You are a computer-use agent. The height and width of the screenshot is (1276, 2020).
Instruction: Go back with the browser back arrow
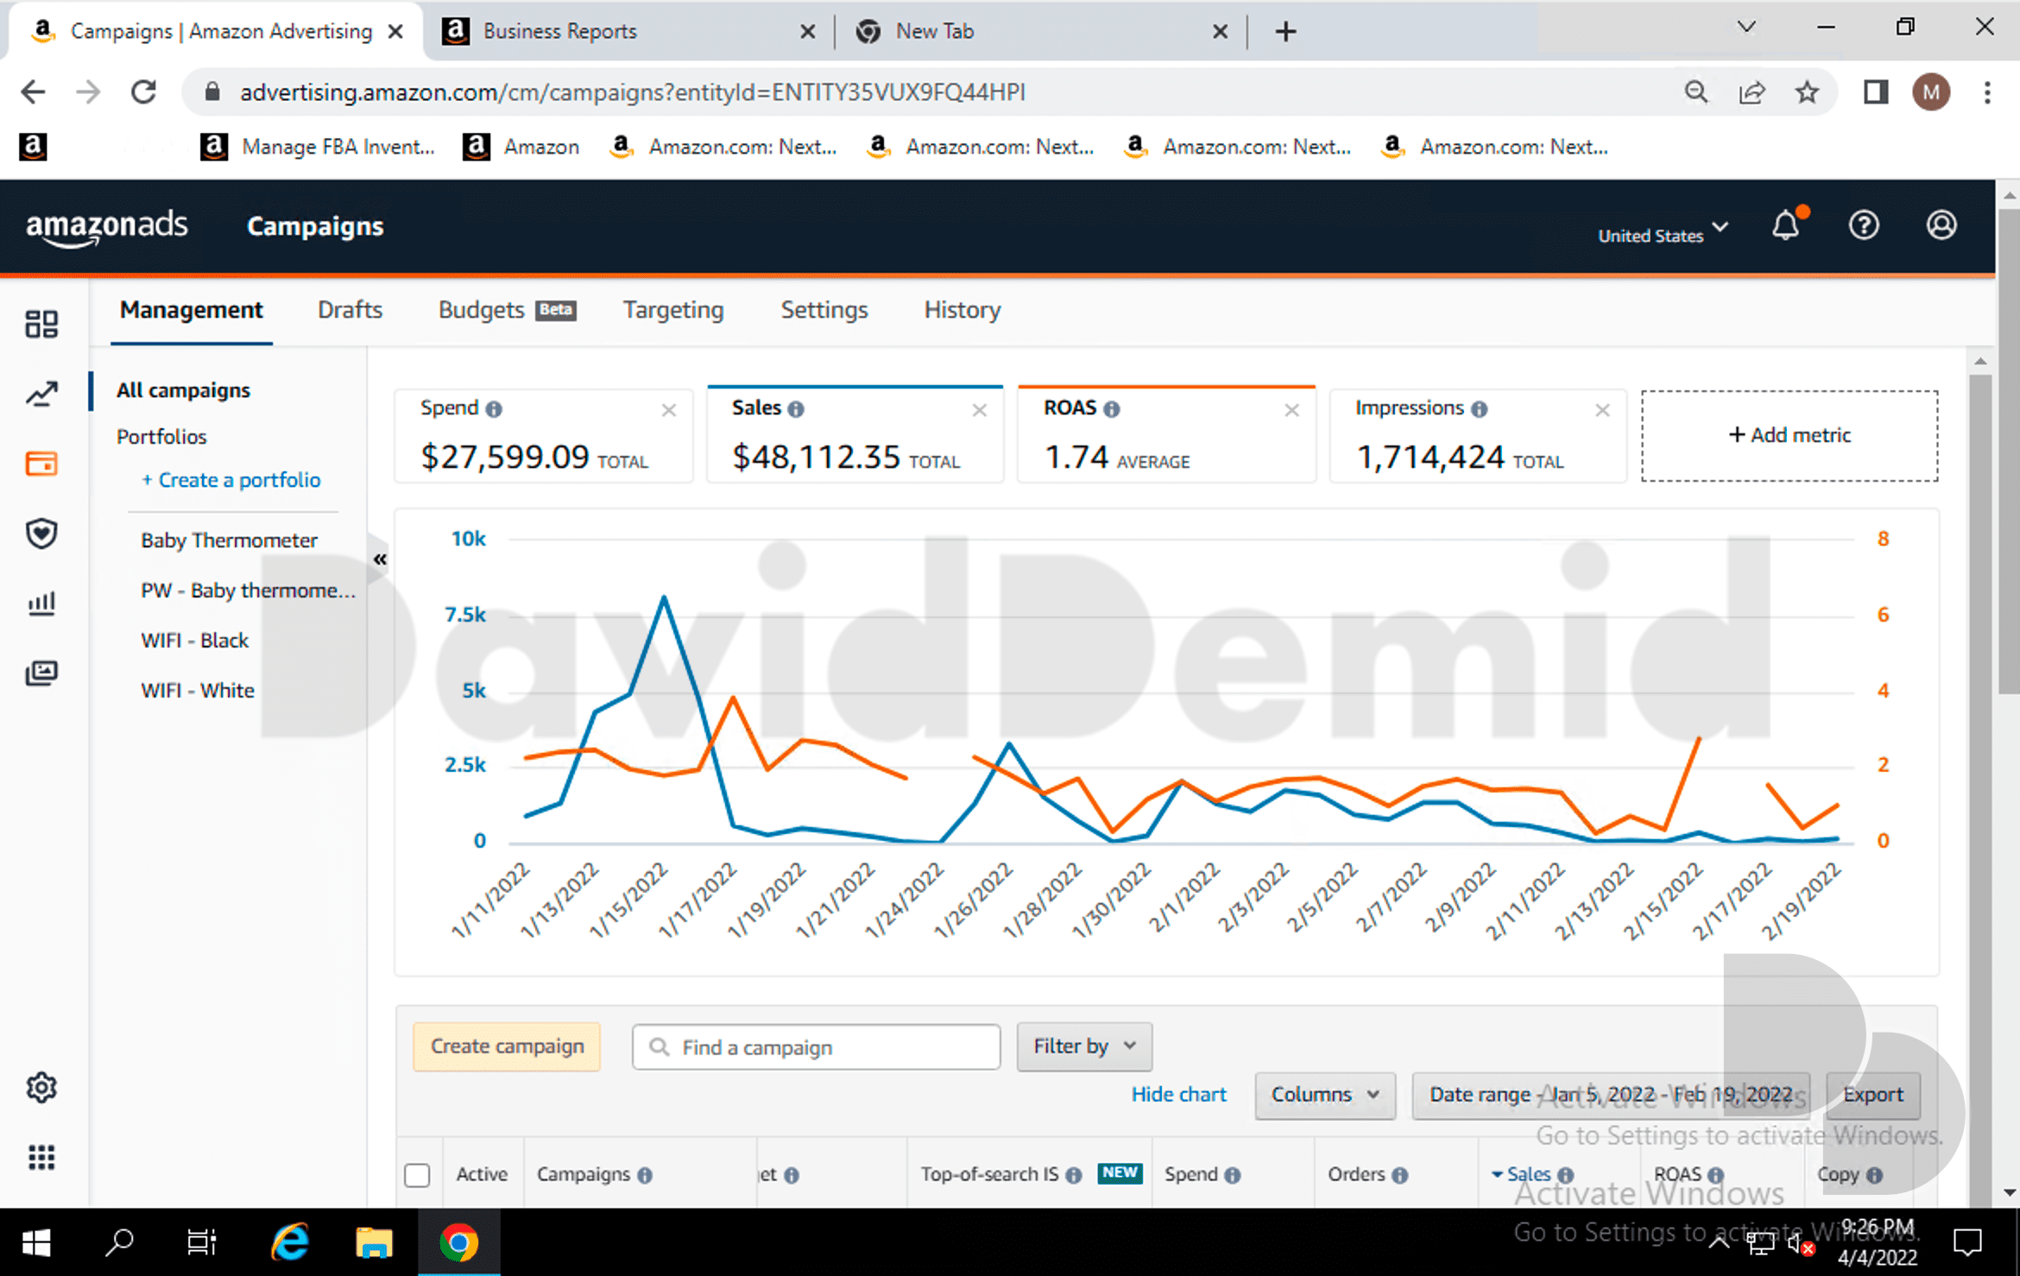tap(33, 92)
